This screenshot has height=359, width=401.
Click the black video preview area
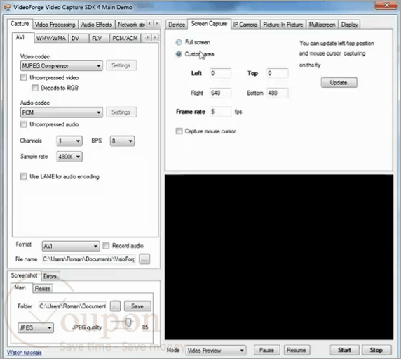(279, 257)
